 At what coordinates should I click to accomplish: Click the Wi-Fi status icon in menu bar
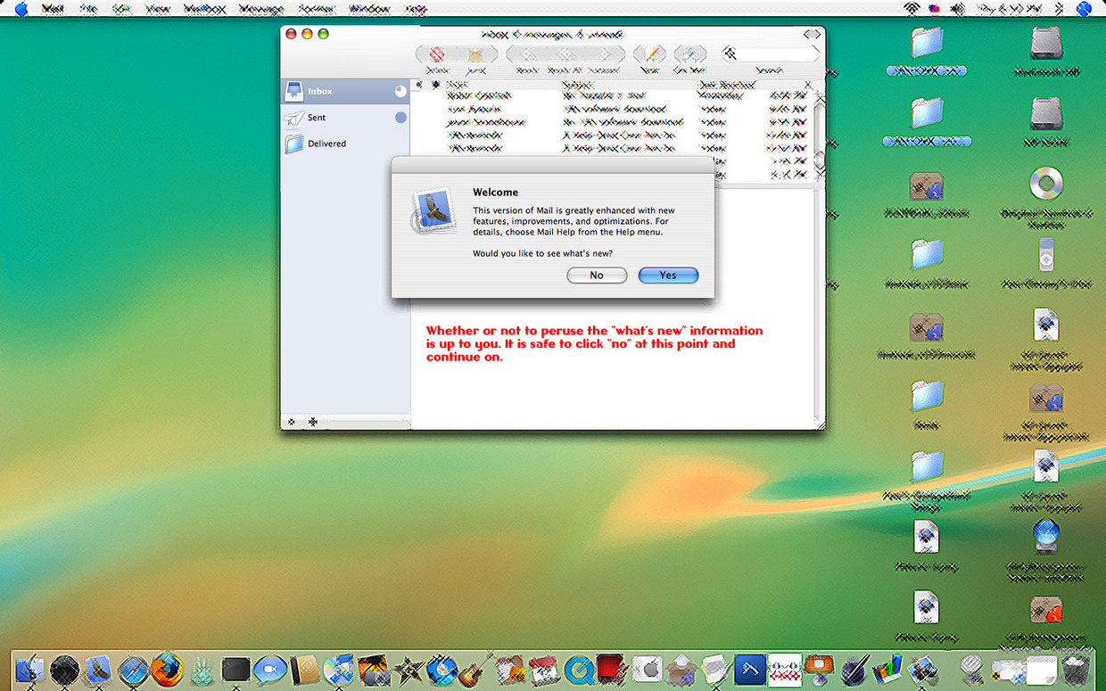pyautogui.click(x=911, y=9)
